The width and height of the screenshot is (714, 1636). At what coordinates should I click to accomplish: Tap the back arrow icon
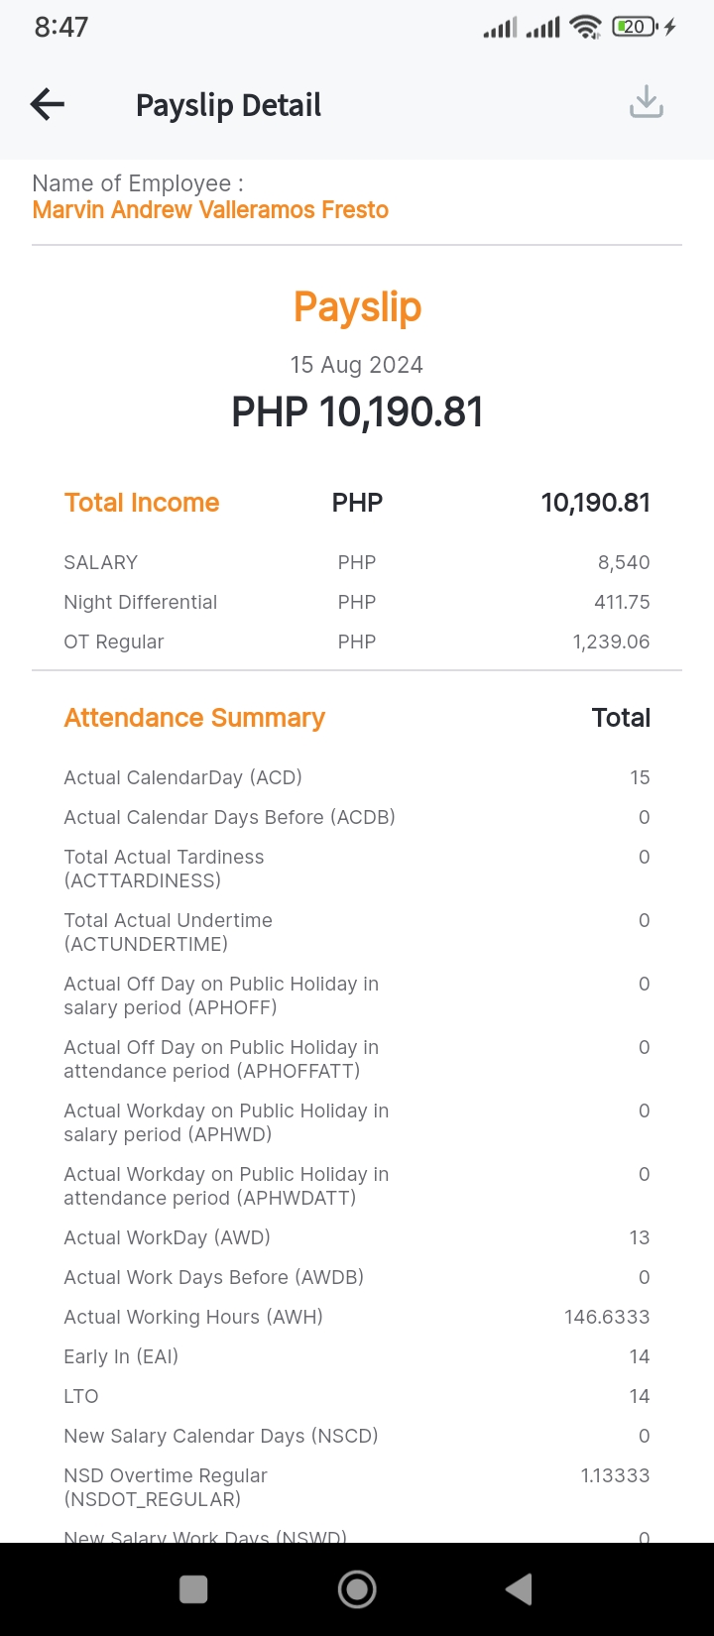pyautogui.click(x=48, y=104)
